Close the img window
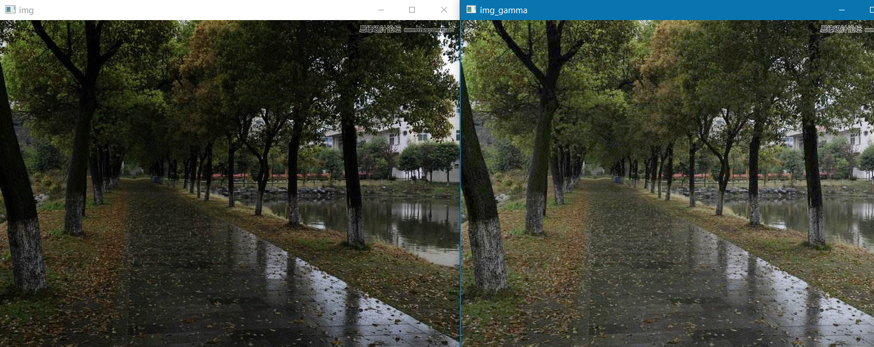Viewport: 874px width, 347px height. point(444,10)
